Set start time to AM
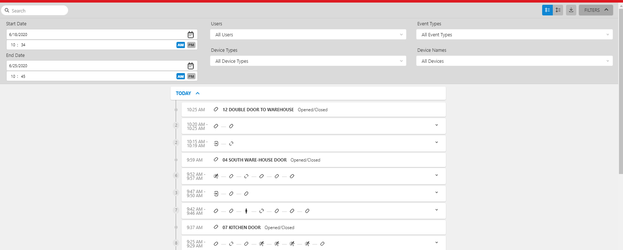Screen dimensions: 623x250 [180, 45]
